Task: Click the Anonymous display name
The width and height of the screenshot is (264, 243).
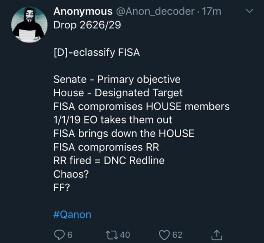Action: [x=82, y=12]
